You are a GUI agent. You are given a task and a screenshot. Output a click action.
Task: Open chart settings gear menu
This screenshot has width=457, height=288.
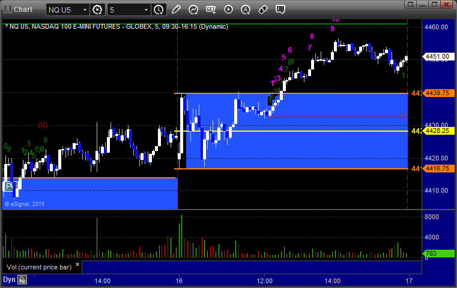pos(97,10)
